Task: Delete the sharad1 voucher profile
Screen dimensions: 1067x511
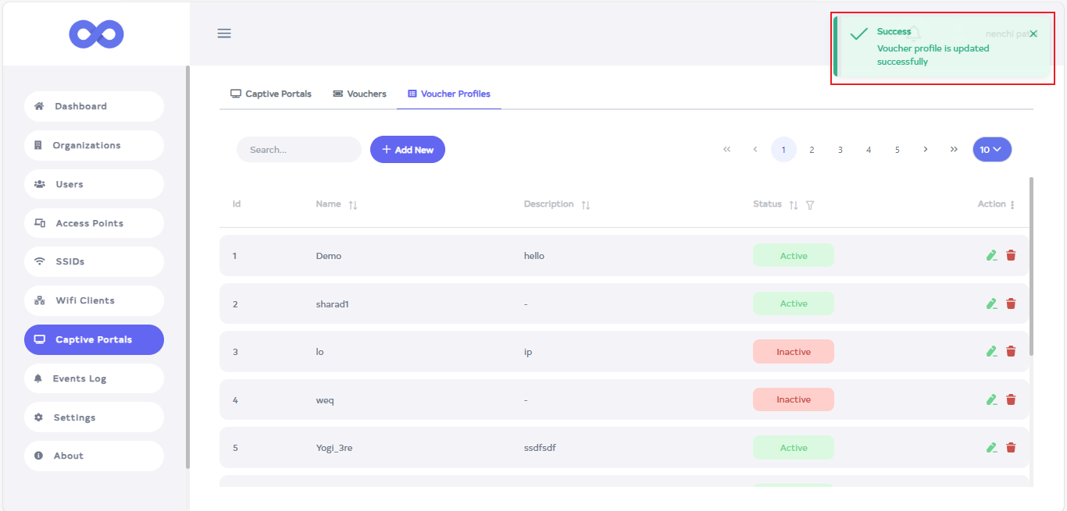Action: tap(1011, 303)
